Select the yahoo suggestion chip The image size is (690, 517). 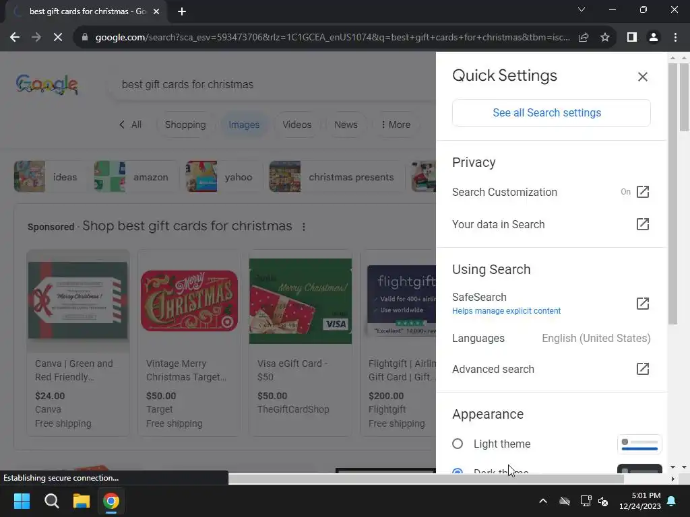tap(222, 177)
